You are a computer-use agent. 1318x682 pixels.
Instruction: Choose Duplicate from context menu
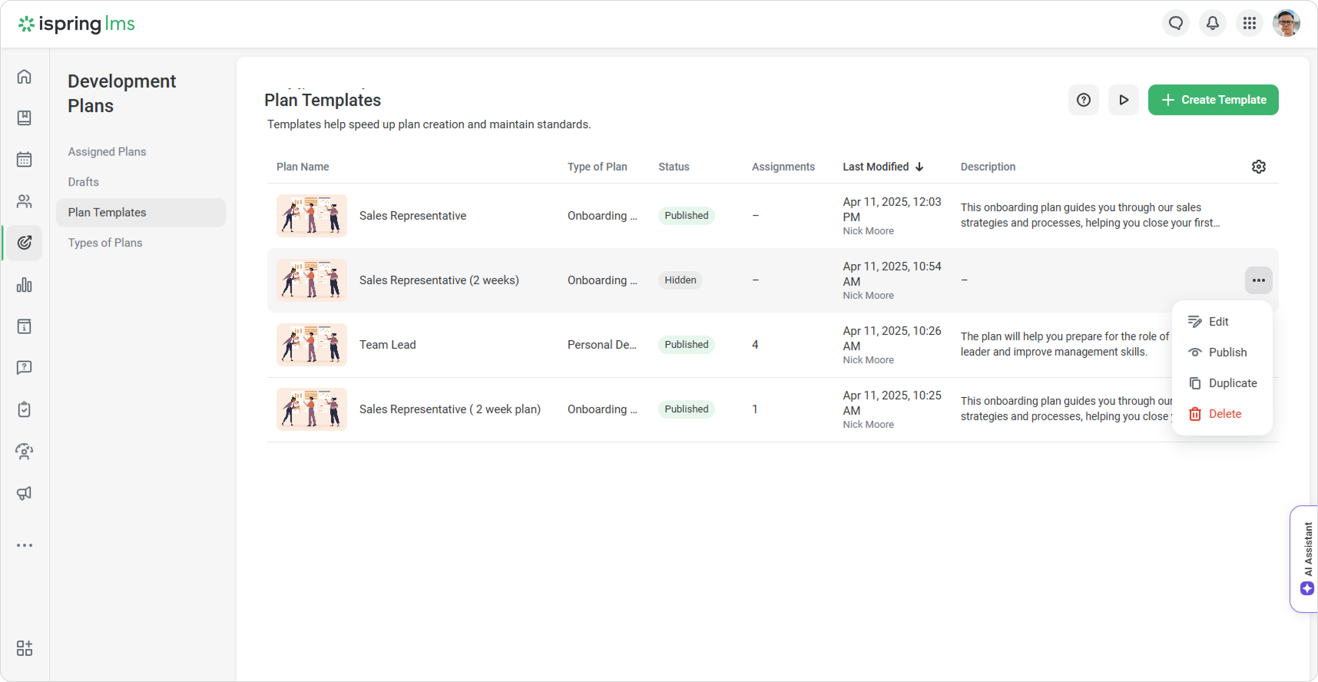(x=1232, y=383)
